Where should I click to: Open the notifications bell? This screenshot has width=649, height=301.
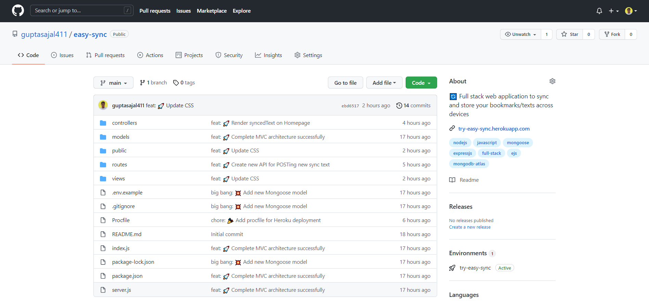pos(599,11)
